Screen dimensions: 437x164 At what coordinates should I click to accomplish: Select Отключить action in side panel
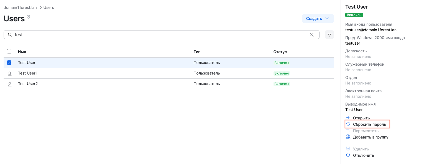[363, 155]
